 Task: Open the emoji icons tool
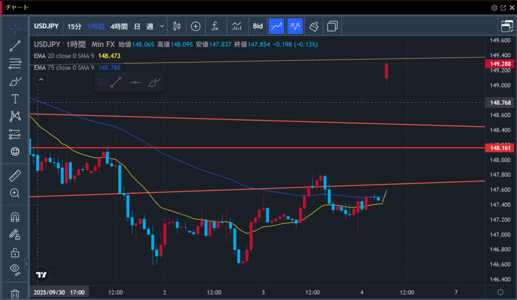click(15, 151)
